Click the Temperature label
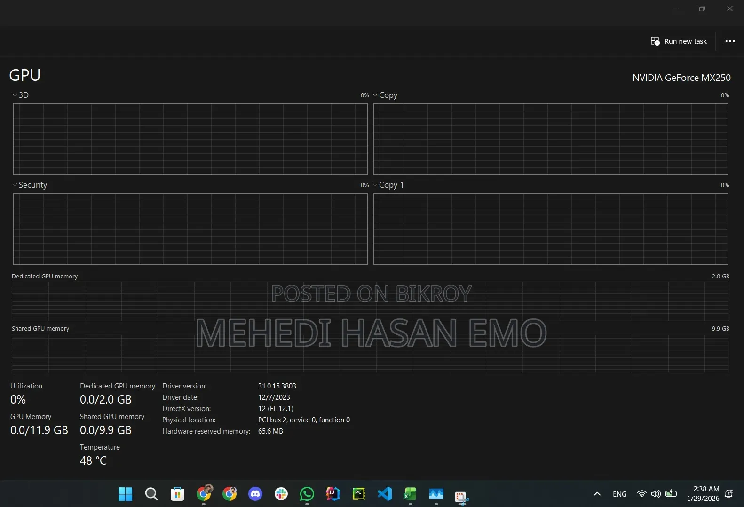744x507 pixels. (x=100, y=447)
